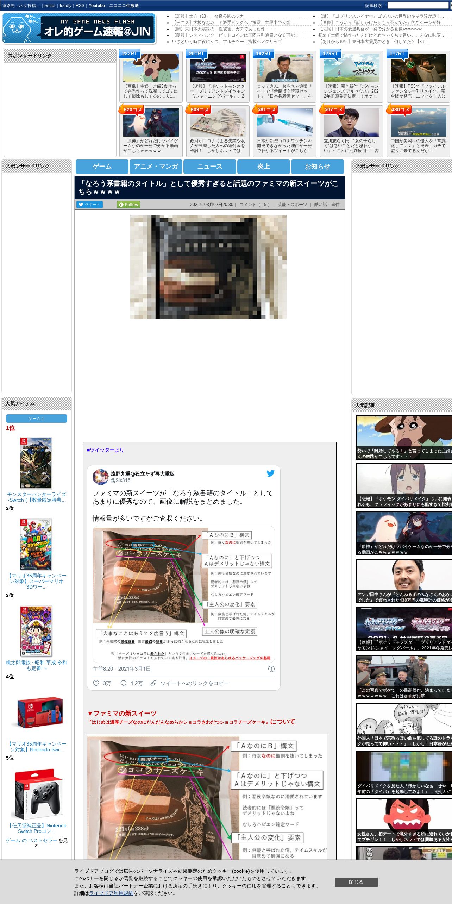Click the site logo オレ的ゲーム速報@JIN
This screenshot has height=904, width=452.
tap(79, 29)
